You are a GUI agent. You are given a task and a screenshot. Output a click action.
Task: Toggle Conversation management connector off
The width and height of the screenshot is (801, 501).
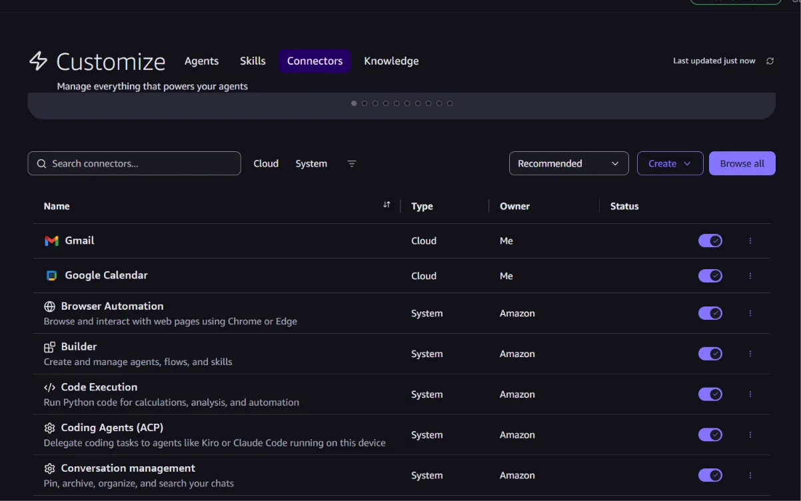pos(710,475)
